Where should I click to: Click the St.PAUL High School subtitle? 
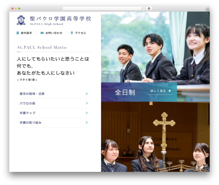[46, 24]
